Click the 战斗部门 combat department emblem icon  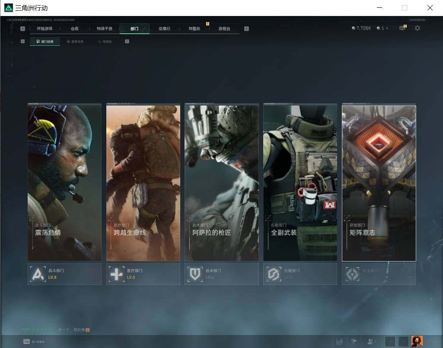[38, 274]
